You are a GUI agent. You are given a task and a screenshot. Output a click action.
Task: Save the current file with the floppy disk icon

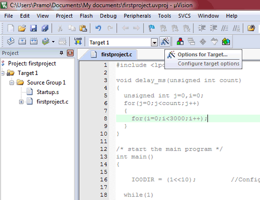coord(33,28)
